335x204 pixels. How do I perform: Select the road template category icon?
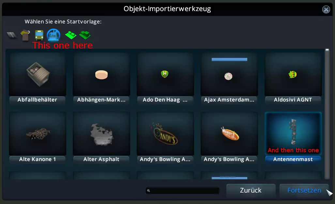(x=11, y=35)
